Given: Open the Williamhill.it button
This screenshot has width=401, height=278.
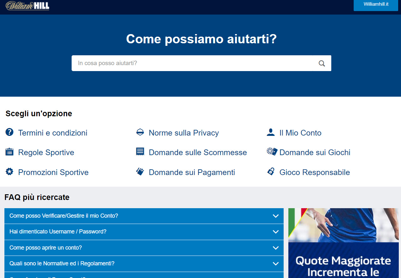Looking at the screenshot, I should point(376,5).
